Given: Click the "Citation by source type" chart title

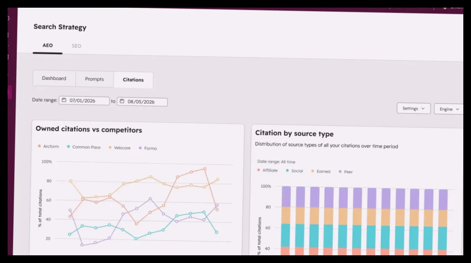Looking at the screenshot, I should click(295, 133).
